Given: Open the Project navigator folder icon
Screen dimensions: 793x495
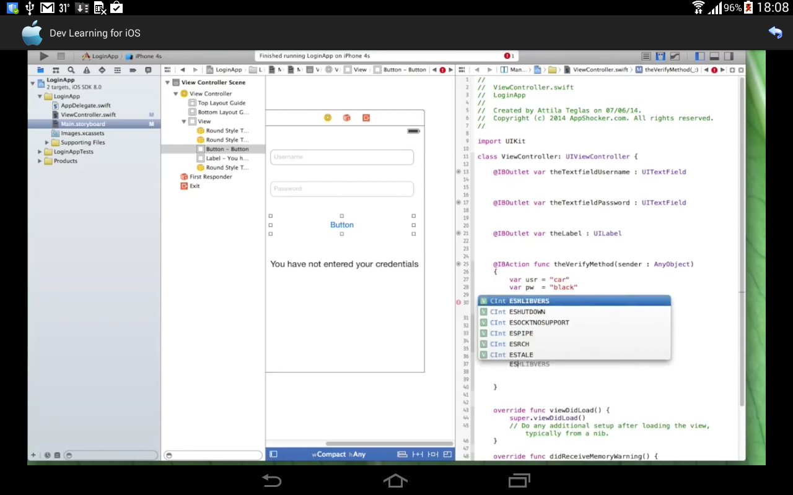Looking at the screenshot, I should point(40,70).
